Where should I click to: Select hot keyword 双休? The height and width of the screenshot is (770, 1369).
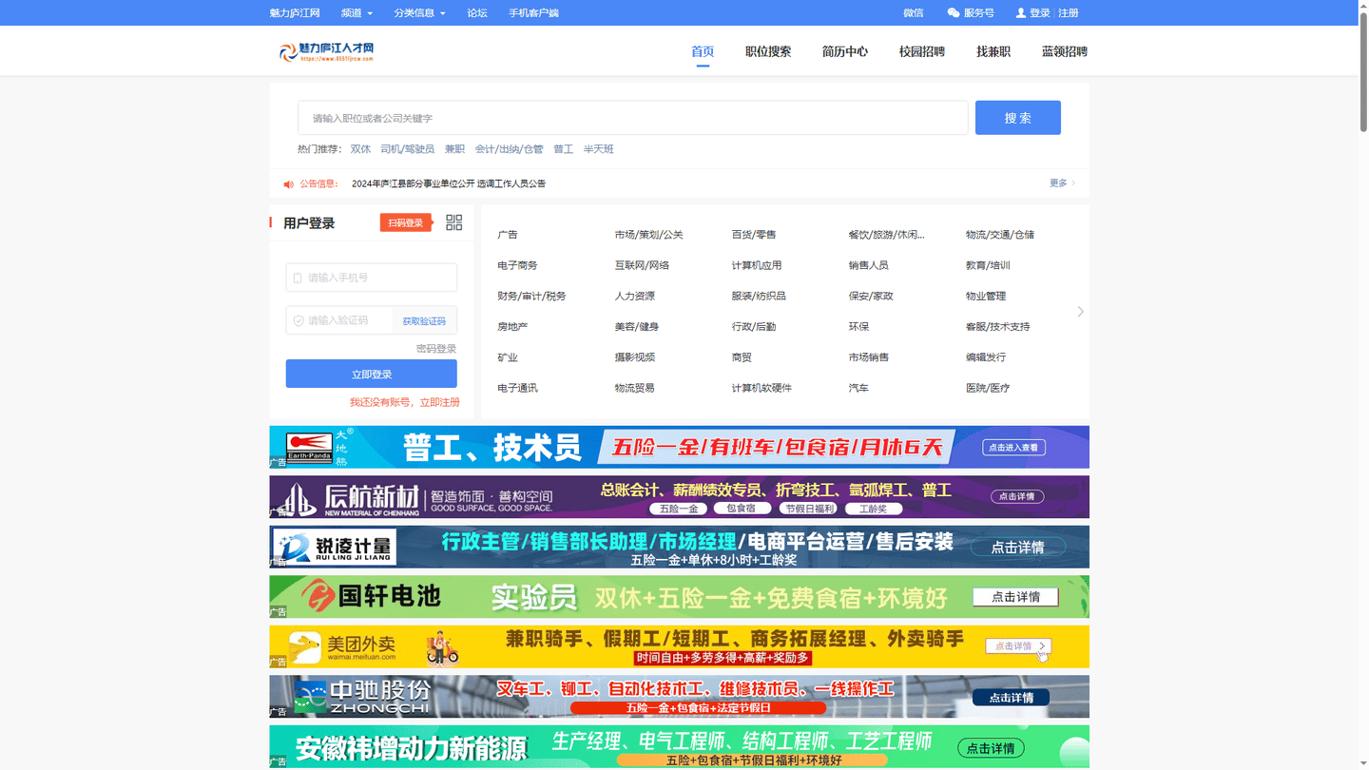(x=360, y=149)
